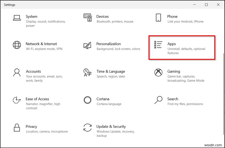Viewport: 225px width, 148px height.
Task: Go to Devices settings title
Action: (x=102, y=17)
